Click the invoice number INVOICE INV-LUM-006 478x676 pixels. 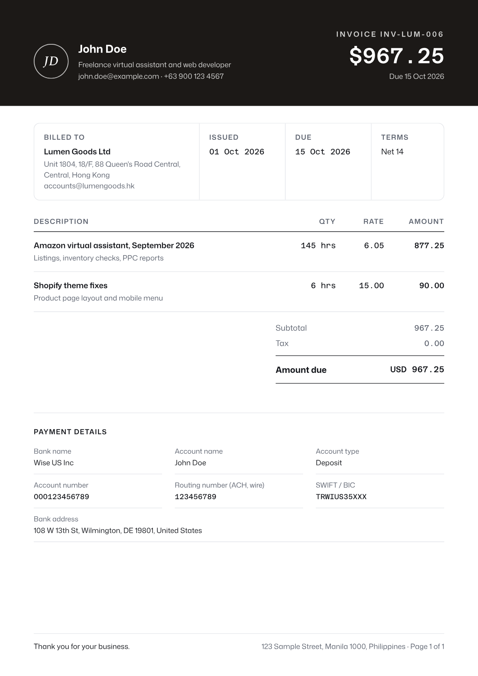coord(390,34)
